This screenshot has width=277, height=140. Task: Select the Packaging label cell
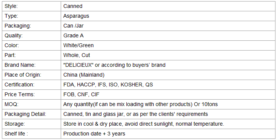(31, 26)
